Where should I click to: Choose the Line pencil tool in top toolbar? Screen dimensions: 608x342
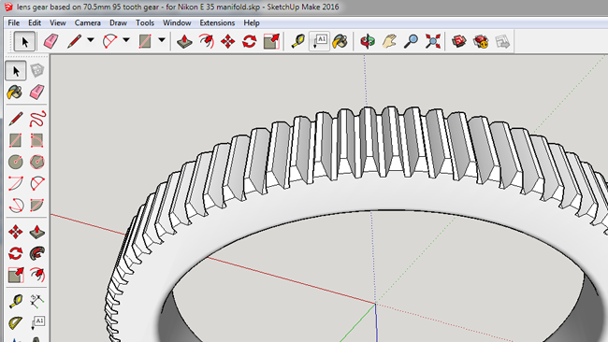tap(74, 41)
